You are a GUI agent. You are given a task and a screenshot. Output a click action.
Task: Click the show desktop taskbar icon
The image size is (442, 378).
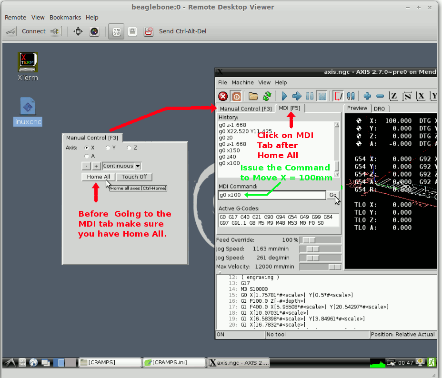[x=45, y=362]
